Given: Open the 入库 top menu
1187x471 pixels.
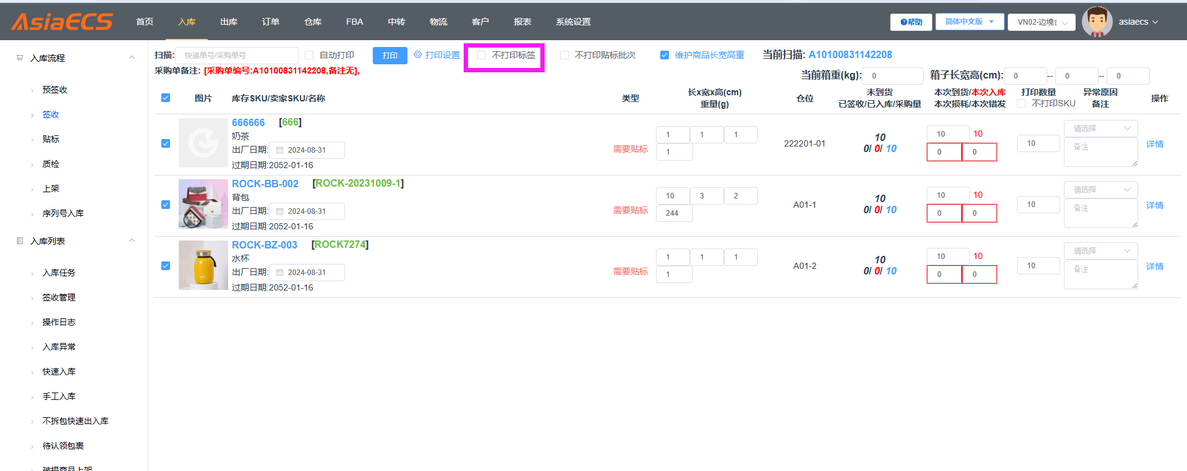Looking at the screenshot, I should tap(187, 22).
